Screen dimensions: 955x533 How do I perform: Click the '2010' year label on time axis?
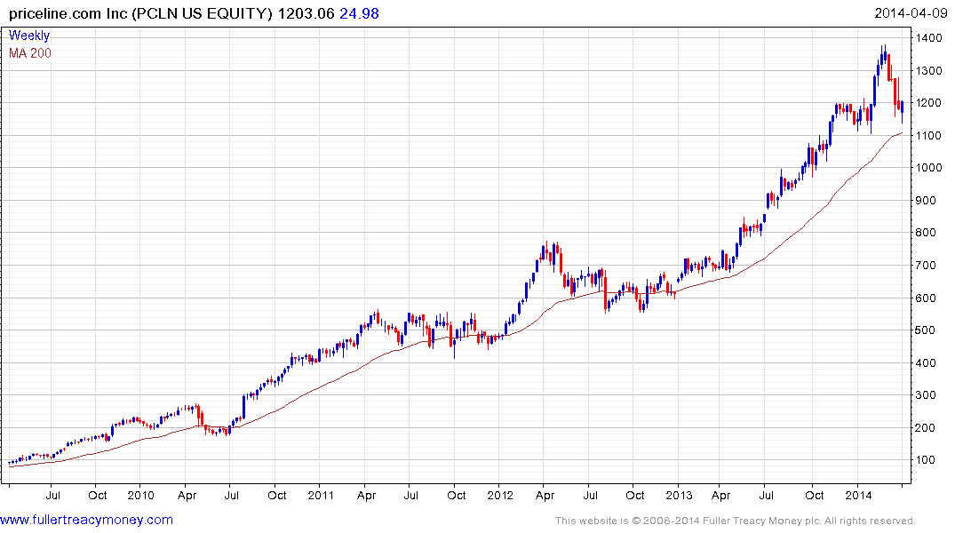click(140, 495)
